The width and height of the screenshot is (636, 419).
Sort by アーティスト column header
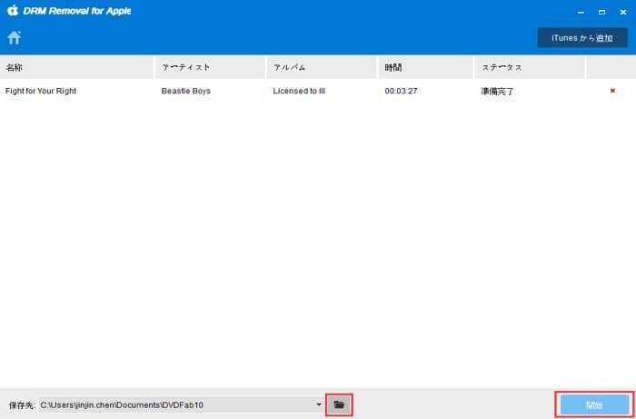coord(210,68)
